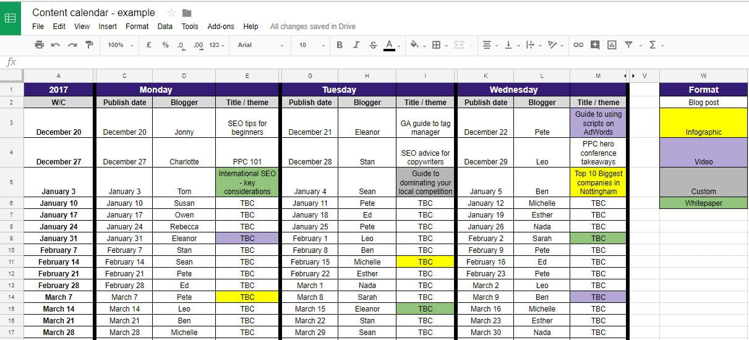Screen dimensions: 749x340
Task: Select column header W
Action: [704, 75]
